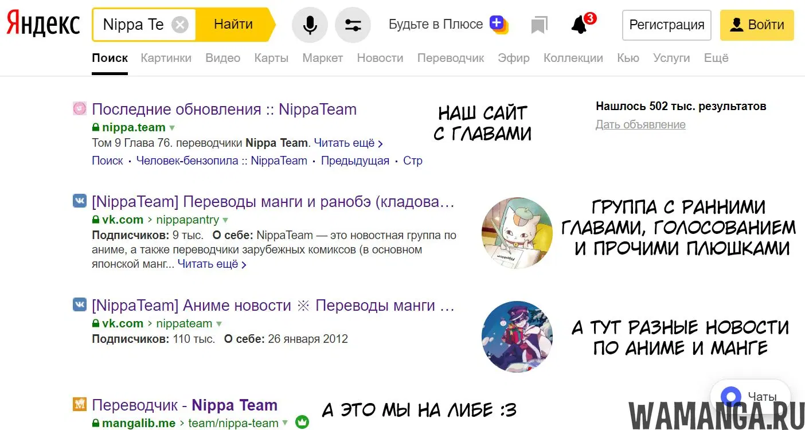The image size is (805, 430).
Task: Open the Переводы манги и ранобэ result
Action: (x=273, y=202)
